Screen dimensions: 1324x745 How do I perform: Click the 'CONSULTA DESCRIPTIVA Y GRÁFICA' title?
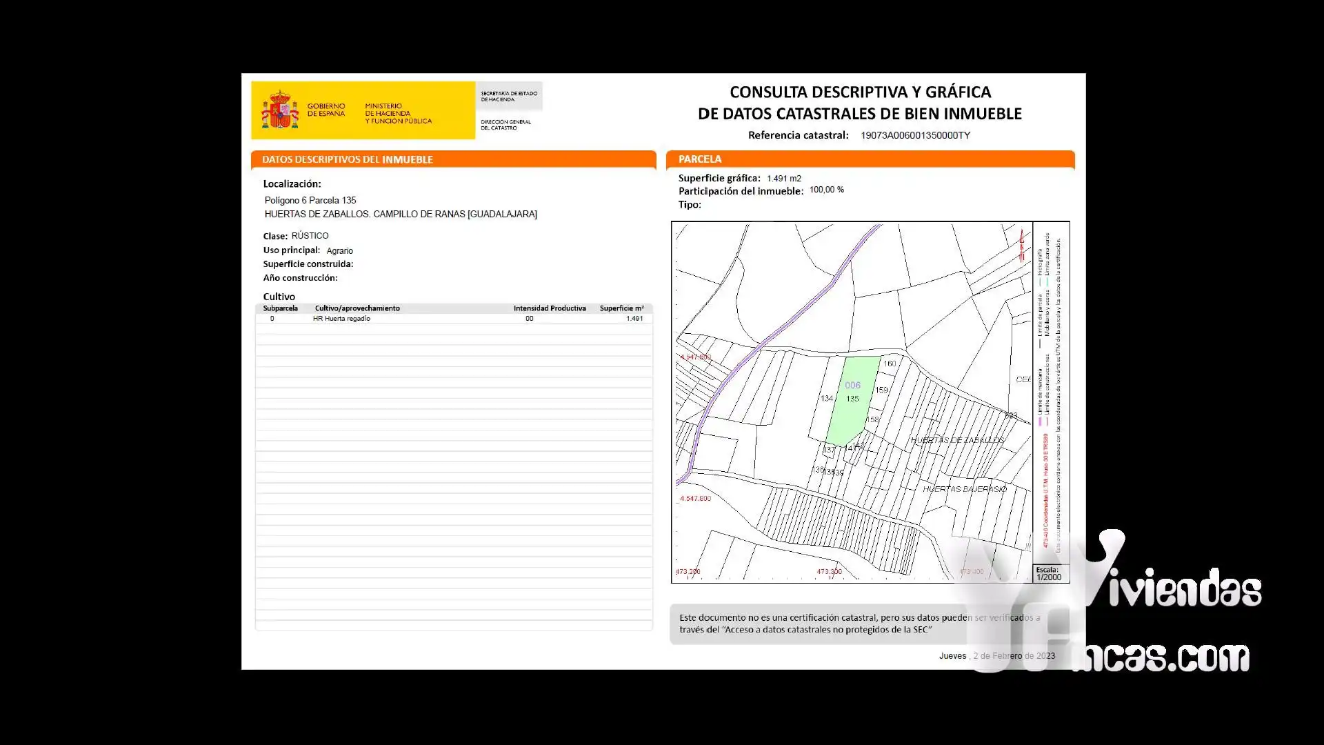click(x=860, y=92)
